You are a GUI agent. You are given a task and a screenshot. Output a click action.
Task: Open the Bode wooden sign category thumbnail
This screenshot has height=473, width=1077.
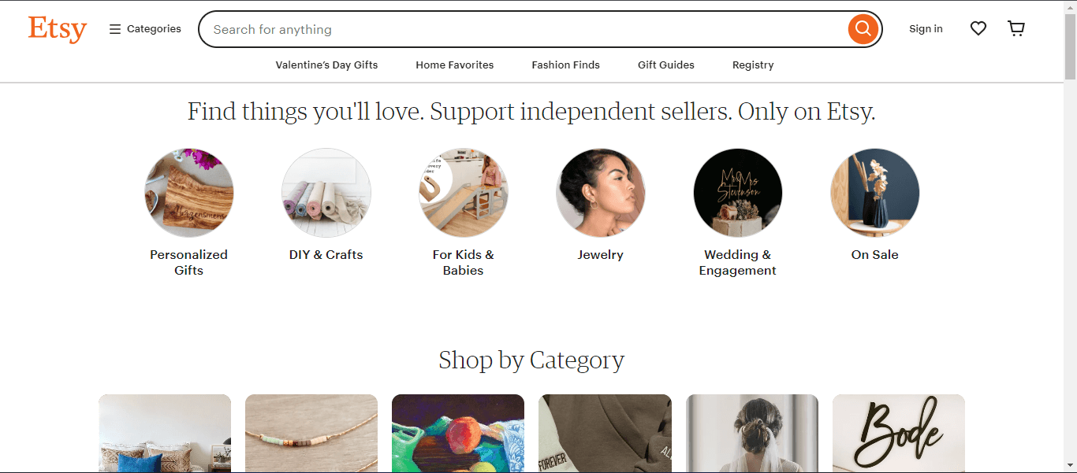898,434
